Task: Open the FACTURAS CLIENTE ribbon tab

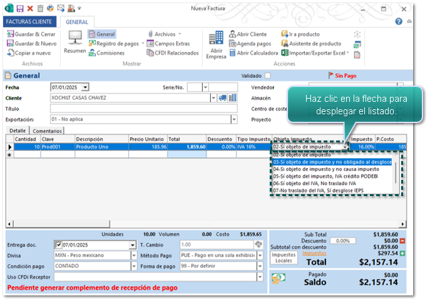Action: click(30, 21)
